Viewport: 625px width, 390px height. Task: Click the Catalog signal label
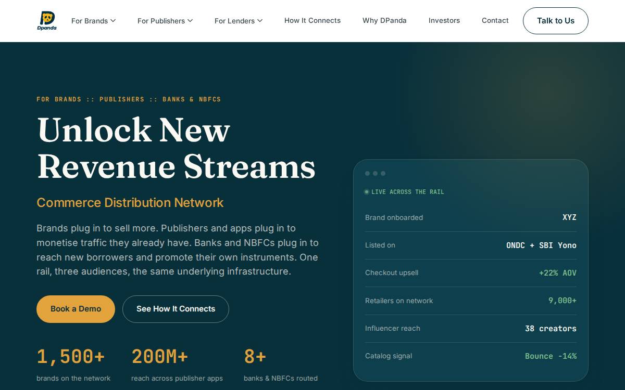pos(389,356)
